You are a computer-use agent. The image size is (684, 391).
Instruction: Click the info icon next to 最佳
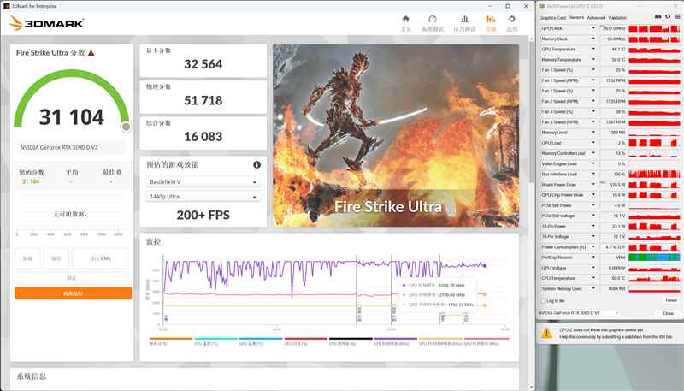[119, 172]
